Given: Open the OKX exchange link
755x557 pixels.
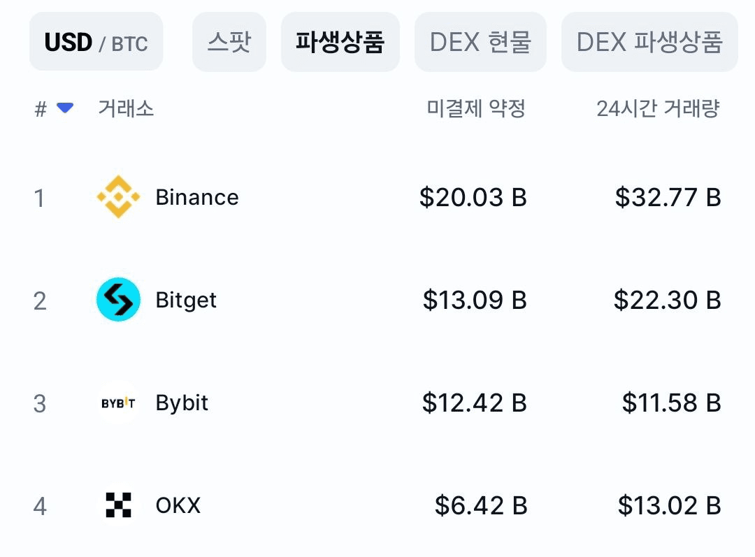Looking at the screenshot, I should pyautogui.click(x=178, y=505).
